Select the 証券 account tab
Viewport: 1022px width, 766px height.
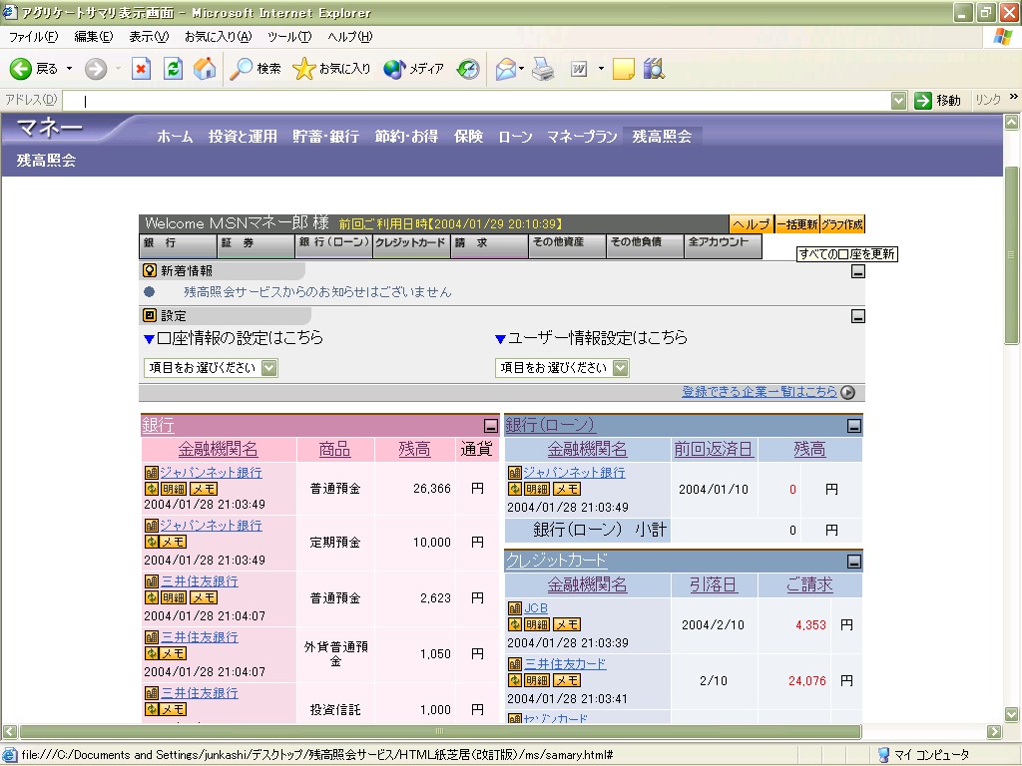tap(255, 246)
